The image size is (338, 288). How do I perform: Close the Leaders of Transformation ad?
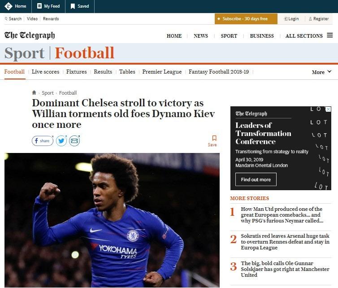click(x=328, y=109)
